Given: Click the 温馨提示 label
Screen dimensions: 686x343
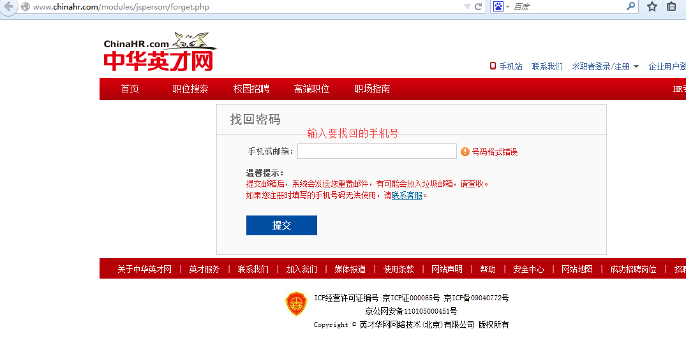Looking at the screenshot, I should pos(265,173).
